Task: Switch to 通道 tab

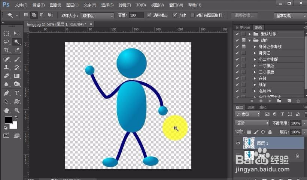Action: click(251, 107)
